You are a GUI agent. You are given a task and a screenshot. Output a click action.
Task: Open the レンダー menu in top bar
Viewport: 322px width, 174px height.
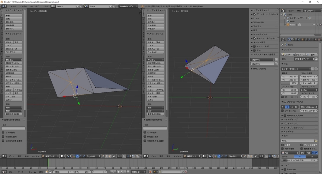tap(23, 6)
